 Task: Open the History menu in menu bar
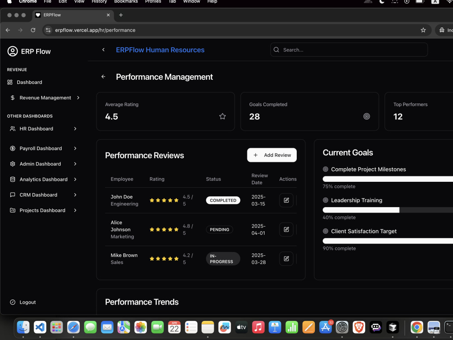(99, 1)
